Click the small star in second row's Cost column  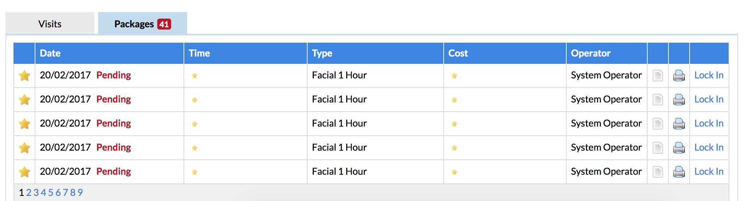[x=454, y=100]
